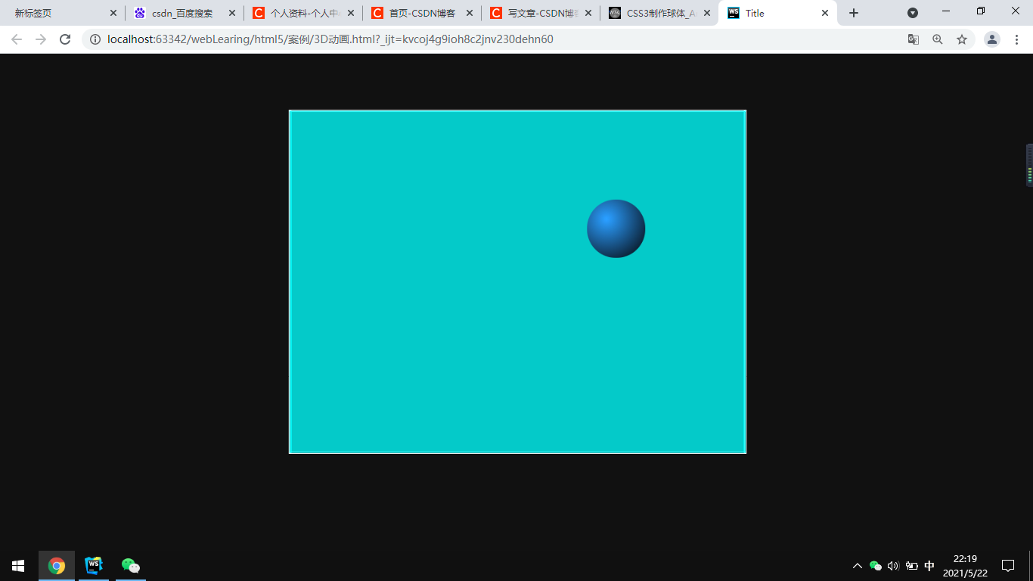Go back to previous page
Image resolution: width=1033 pixels, height=581 pixels.
coord(17,39)
